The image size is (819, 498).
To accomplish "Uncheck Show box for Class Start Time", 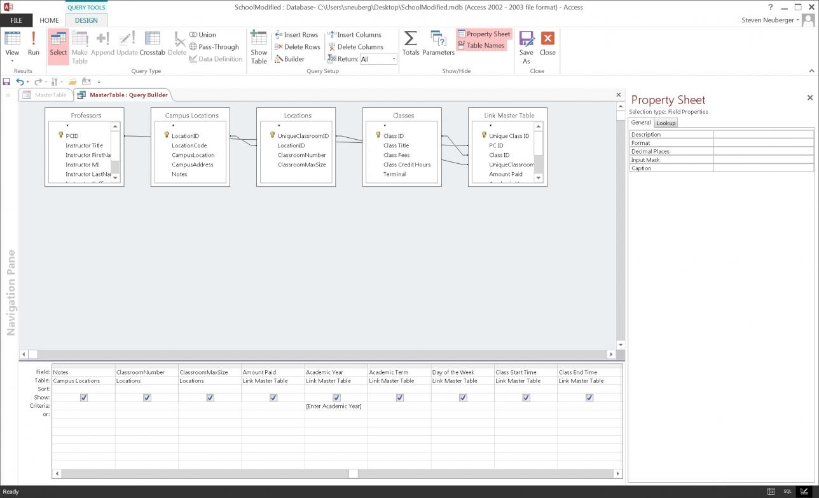I will click(x=526, y=398).
